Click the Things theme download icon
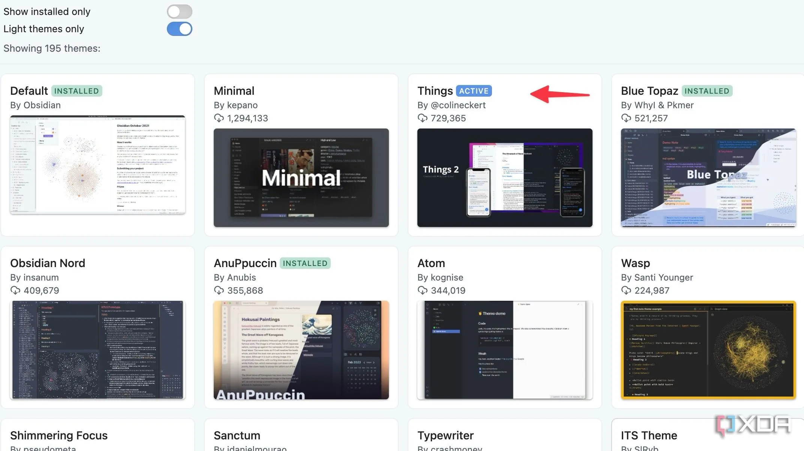804x451 pixels. point(422,118)
